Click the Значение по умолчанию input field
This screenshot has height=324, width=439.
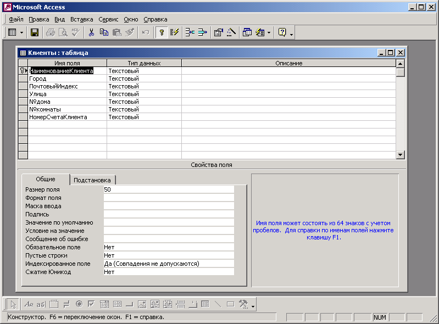[x=169, y=222]
